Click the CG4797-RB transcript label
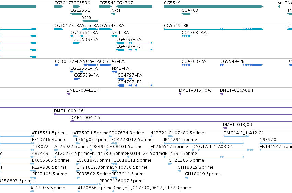Image resolution: width=292 pixels, height=193 pixels. pyautogui.click(x=128, y=46)
